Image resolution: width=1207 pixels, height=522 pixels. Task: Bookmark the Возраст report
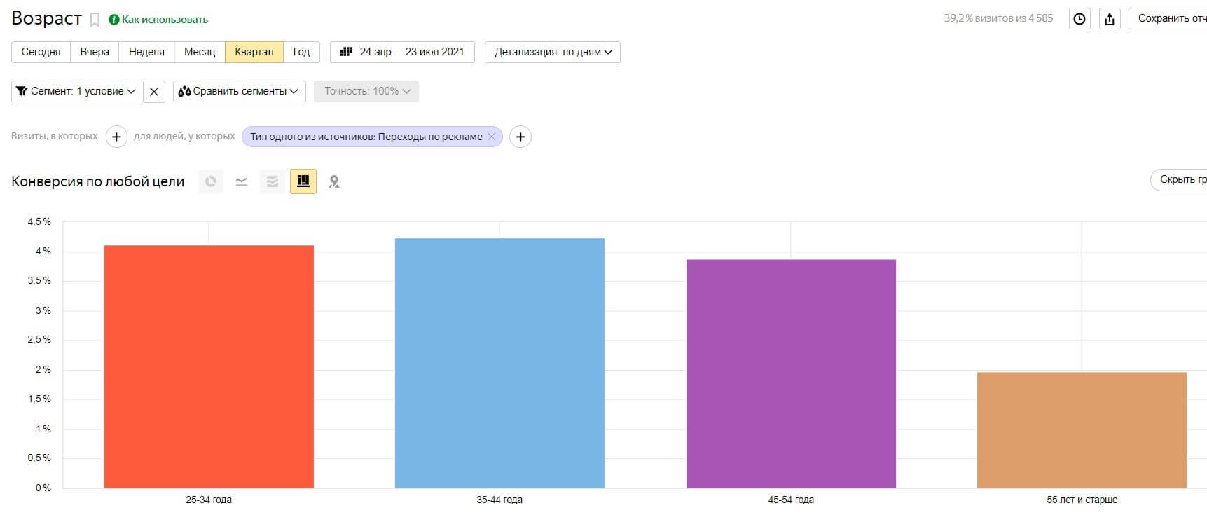click(95, 20)
